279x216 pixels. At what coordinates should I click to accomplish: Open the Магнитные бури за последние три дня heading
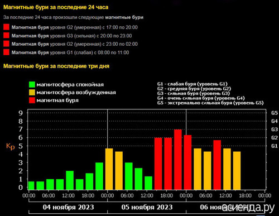[x=56, y=66]
